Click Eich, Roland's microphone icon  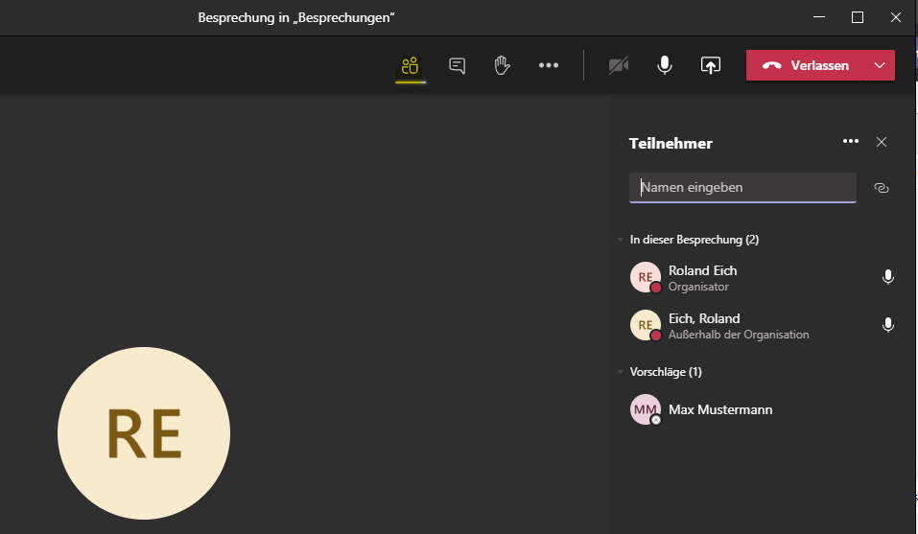[x=888, y=325]
